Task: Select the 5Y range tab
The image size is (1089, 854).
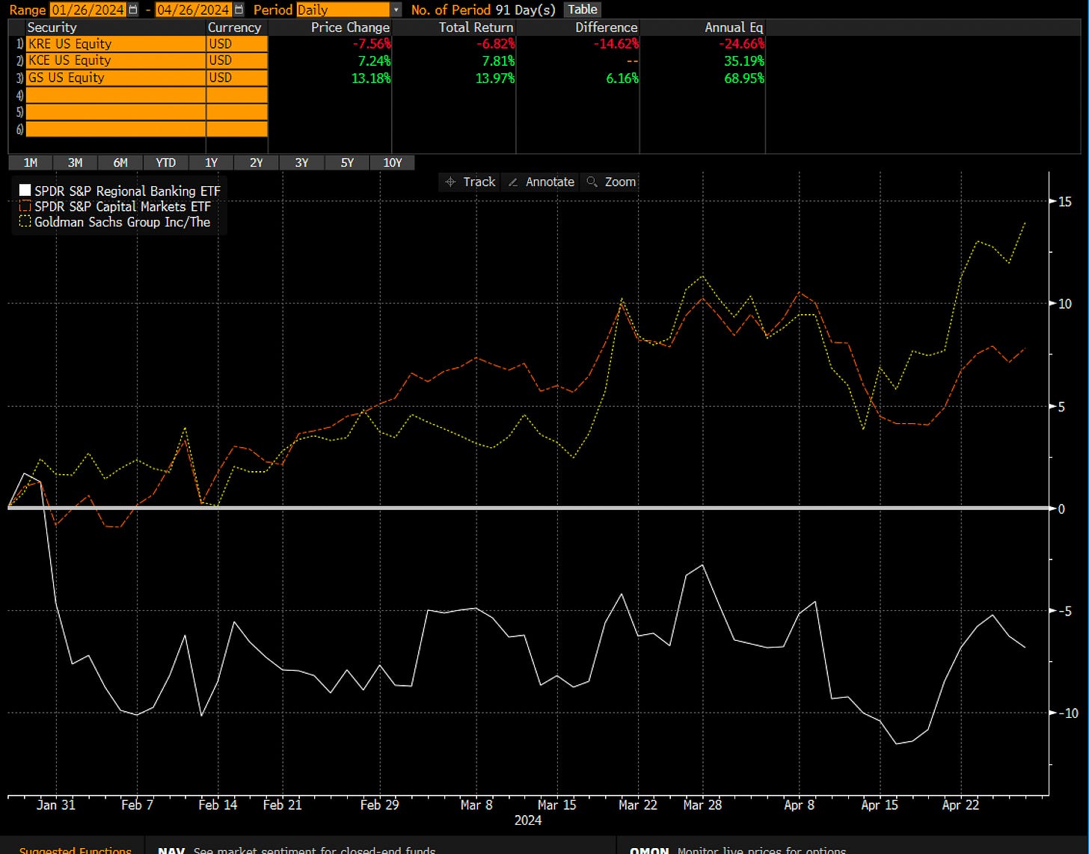Action: (x=347, y=162)
